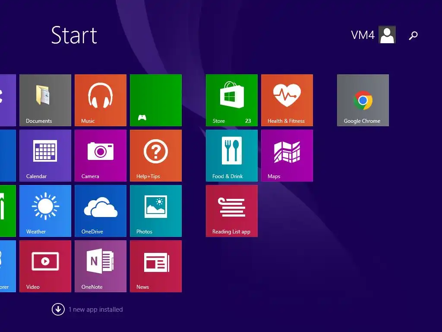Open the Store tile
Image resolution: width=442 pixels, height=332 pixels.
[x=231, y=100]
